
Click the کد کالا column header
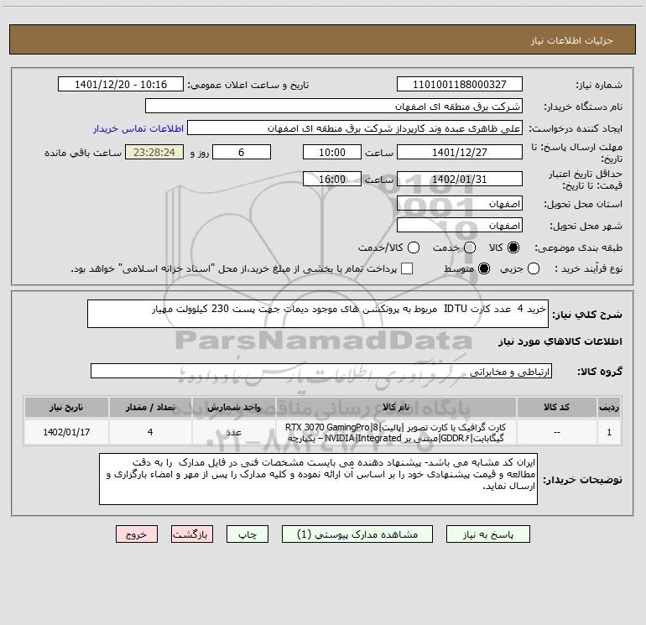[x=557, y=408]
